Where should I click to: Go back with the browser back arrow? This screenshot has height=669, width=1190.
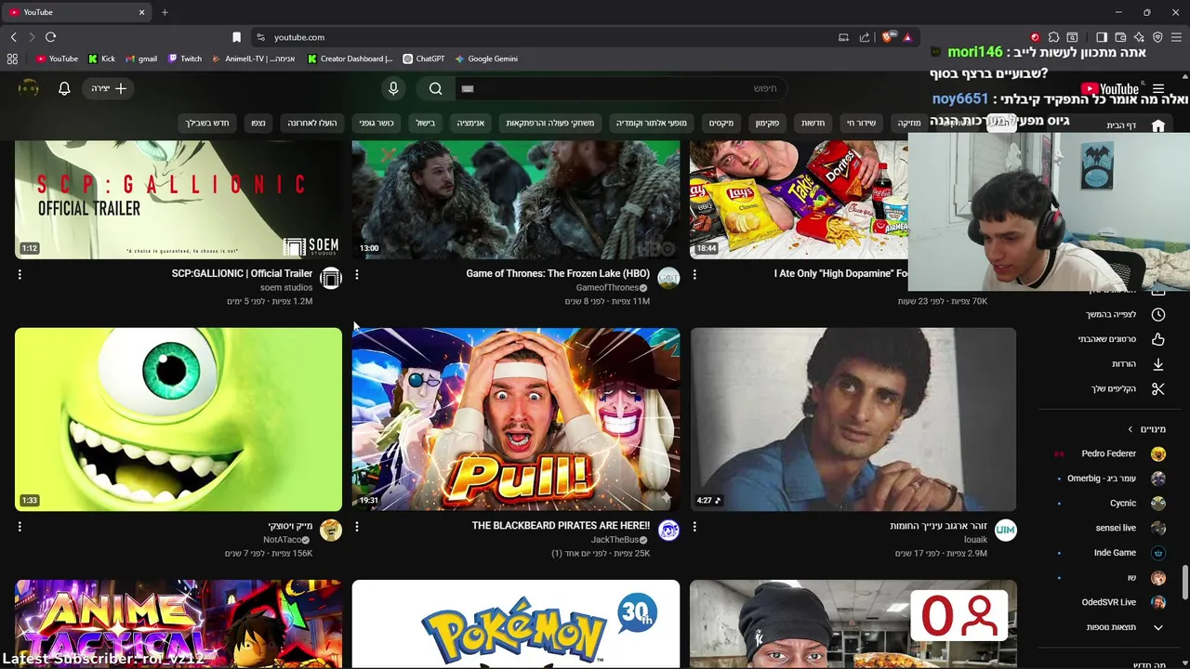click(x=13, y=37)
